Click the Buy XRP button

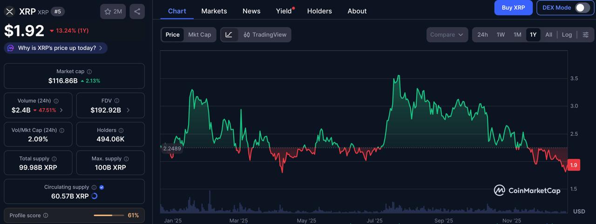tap(514, 7)
